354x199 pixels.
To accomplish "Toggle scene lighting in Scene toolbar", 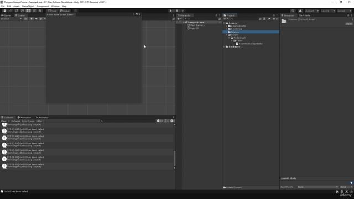I will point(32,19).
